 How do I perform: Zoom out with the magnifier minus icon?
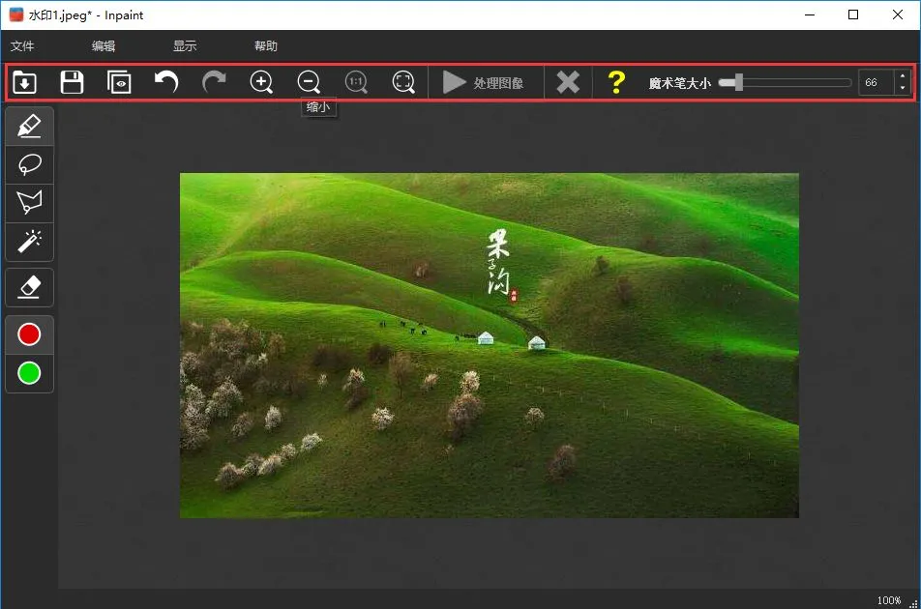[309, 82]
